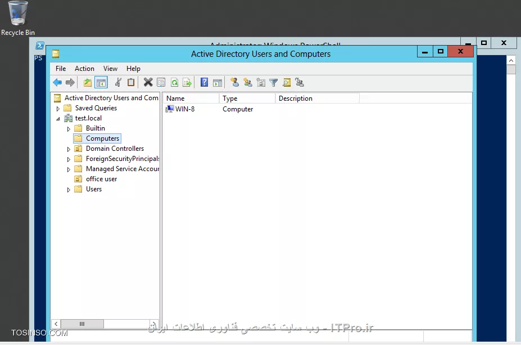The image size is (521, 345).
Task: Create a new user via toolbar icon
Action: click(x=234, y=82)
